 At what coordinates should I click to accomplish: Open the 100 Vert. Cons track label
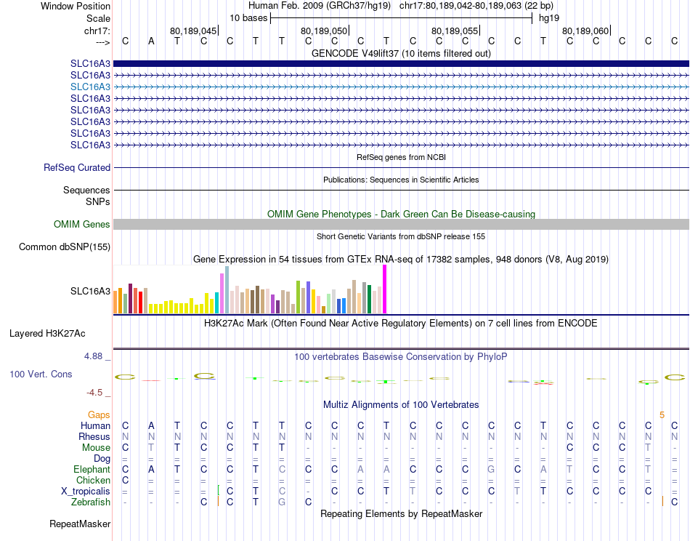41,374
